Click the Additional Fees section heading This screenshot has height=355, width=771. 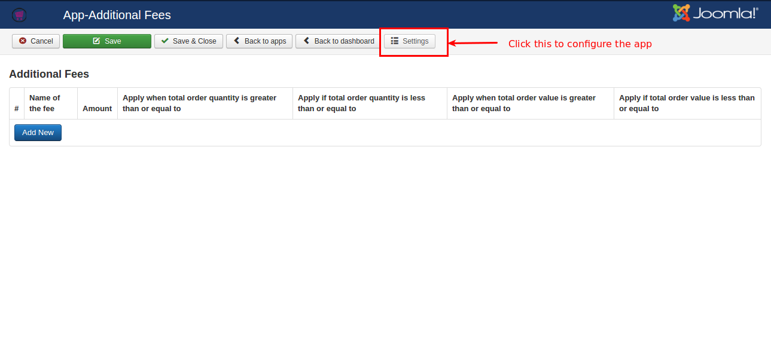click(x=49, y=74)
